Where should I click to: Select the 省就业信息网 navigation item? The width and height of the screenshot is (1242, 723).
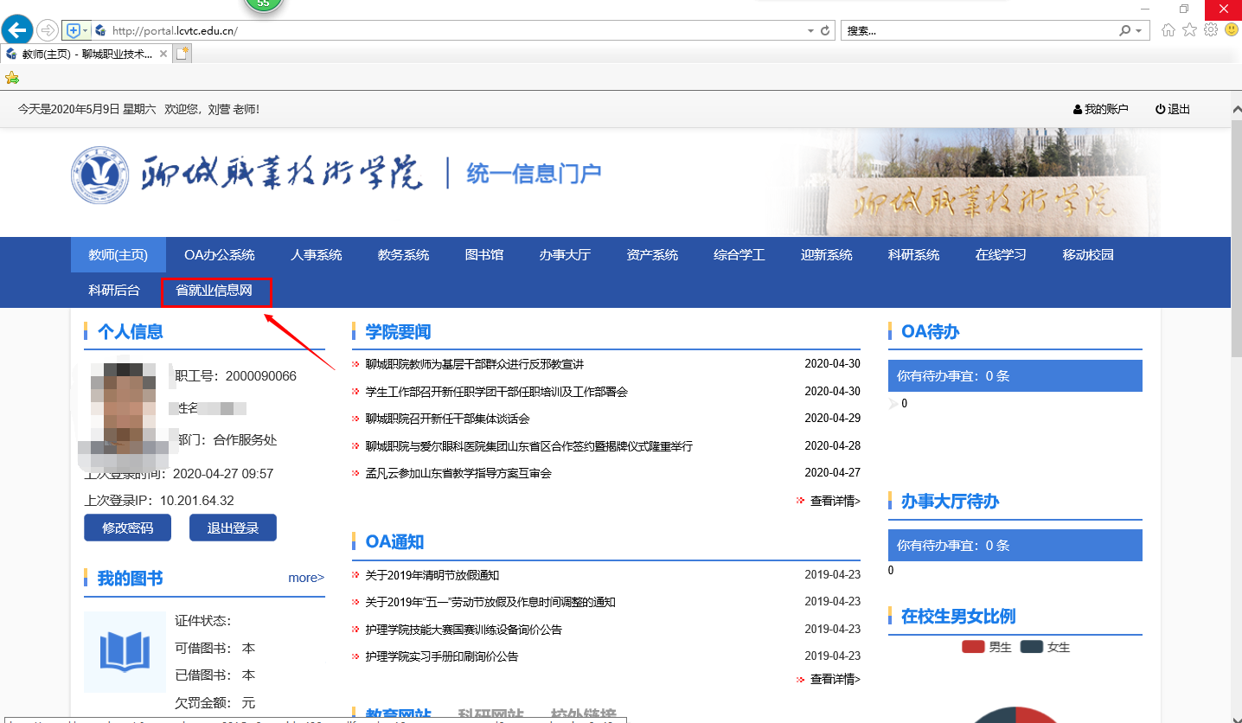(x=214, y=291)
